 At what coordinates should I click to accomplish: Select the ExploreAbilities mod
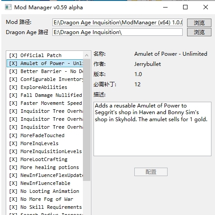[x=45, y=87]
